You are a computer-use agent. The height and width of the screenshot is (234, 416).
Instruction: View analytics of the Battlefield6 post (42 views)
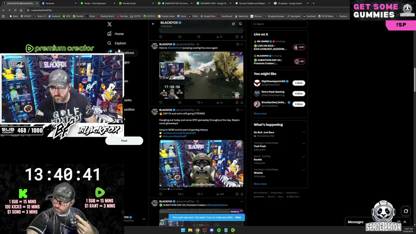219,102
